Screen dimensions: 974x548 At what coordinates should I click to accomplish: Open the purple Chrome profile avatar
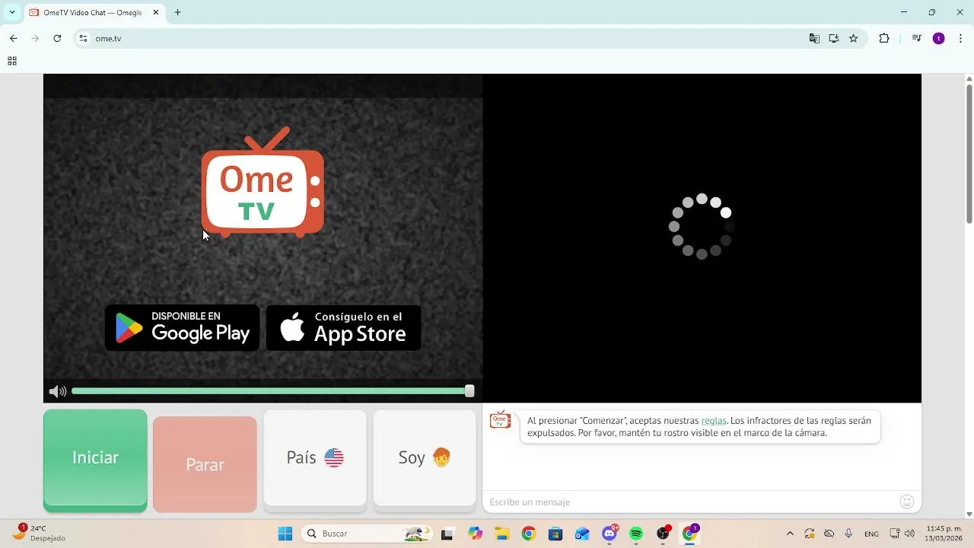(x=939, y=38)
